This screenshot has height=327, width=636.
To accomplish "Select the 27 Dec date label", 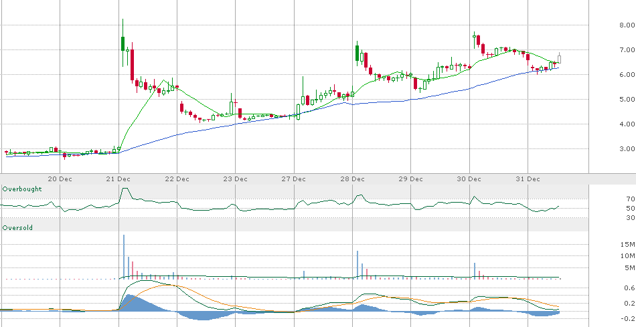I will [294, 179].
